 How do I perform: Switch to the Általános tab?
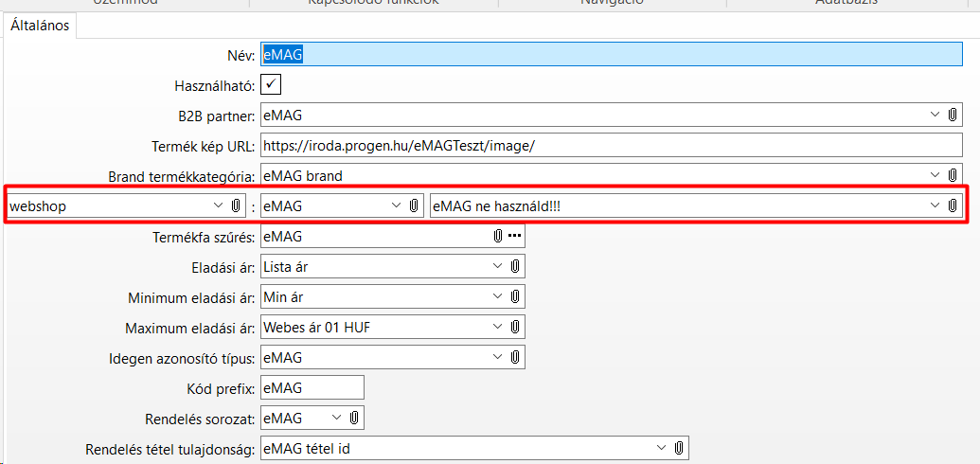click(40, 27)
